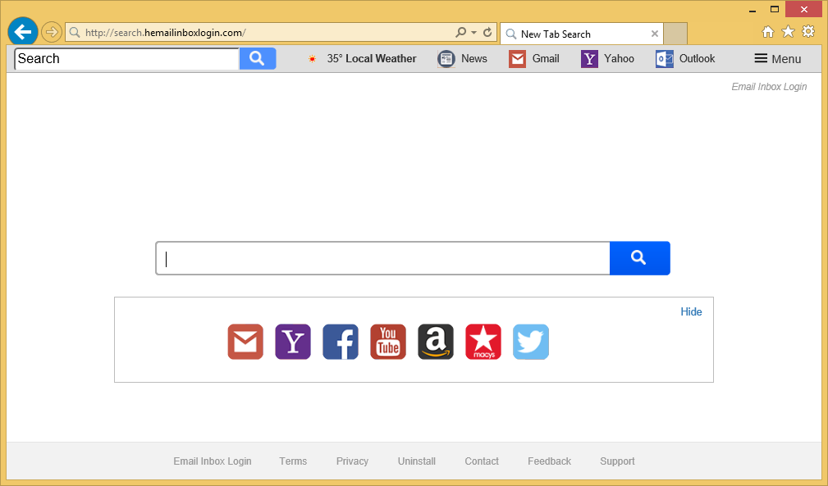The height and width of the screenshot is (486, 828).
Task: Open the Yahoo toolbar link
Action: coord(619,58)
